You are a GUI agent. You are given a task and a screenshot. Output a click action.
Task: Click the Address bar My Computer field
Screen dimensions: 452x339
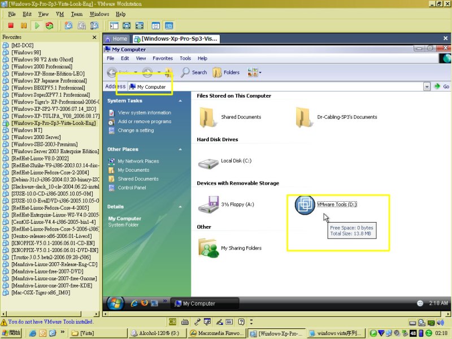tap(275, 86)
